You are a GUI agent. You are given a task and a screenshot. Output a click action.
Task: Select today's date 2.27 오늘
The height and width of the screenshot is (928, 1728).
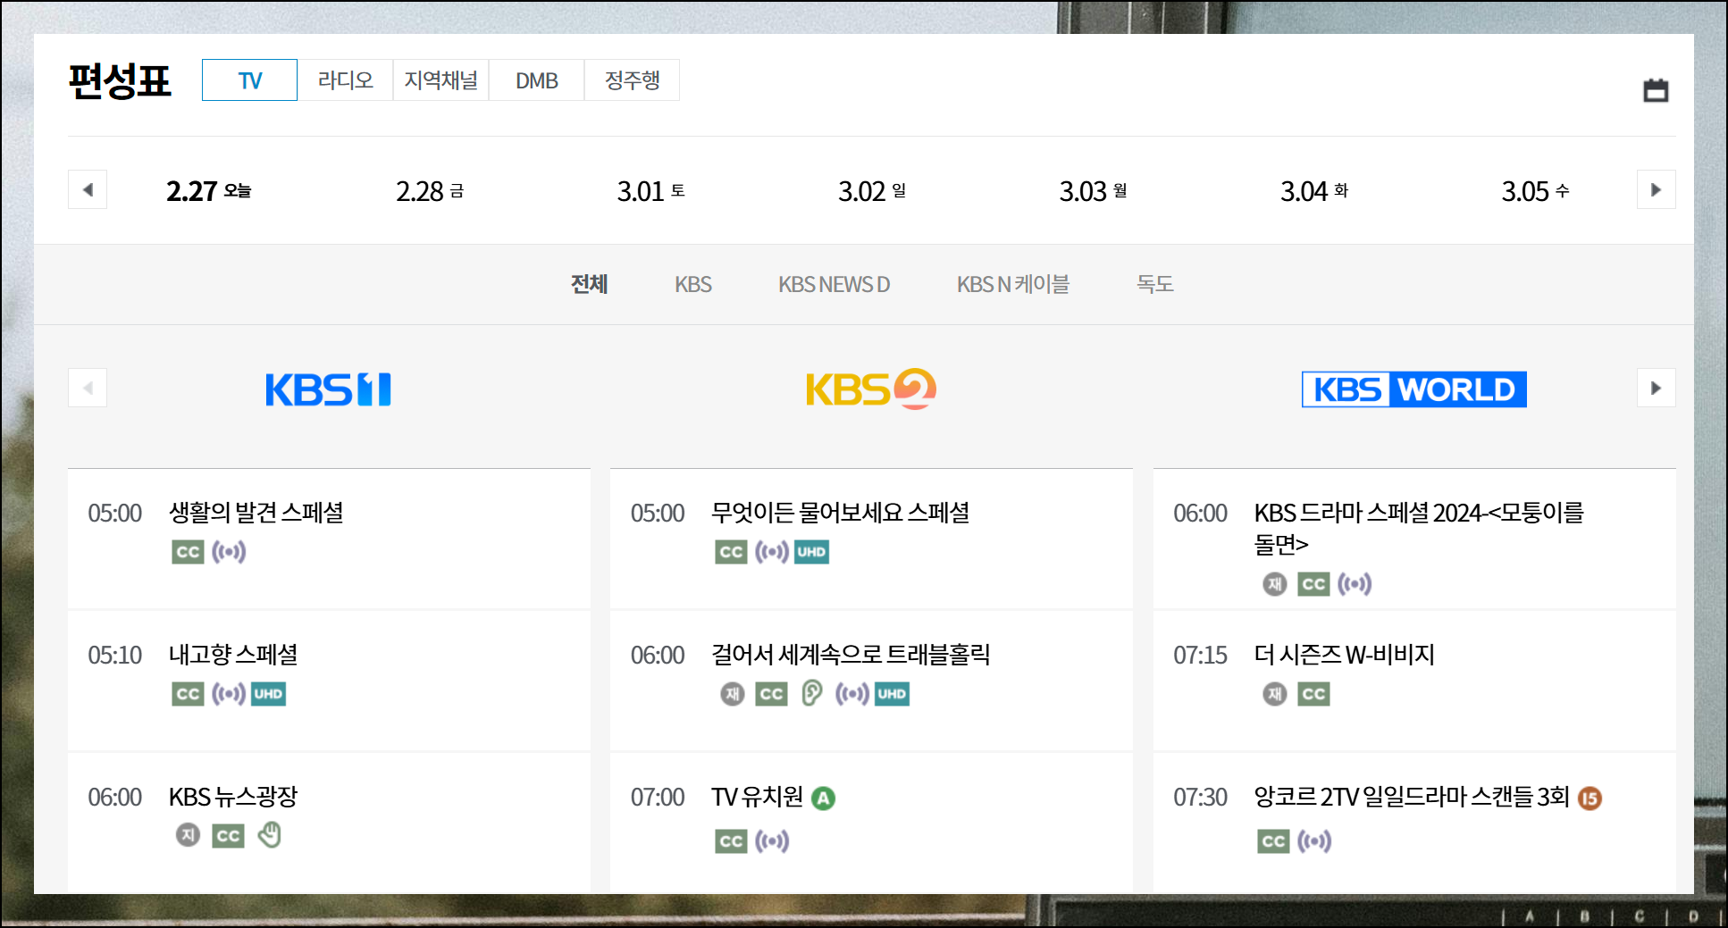(208, 190)
